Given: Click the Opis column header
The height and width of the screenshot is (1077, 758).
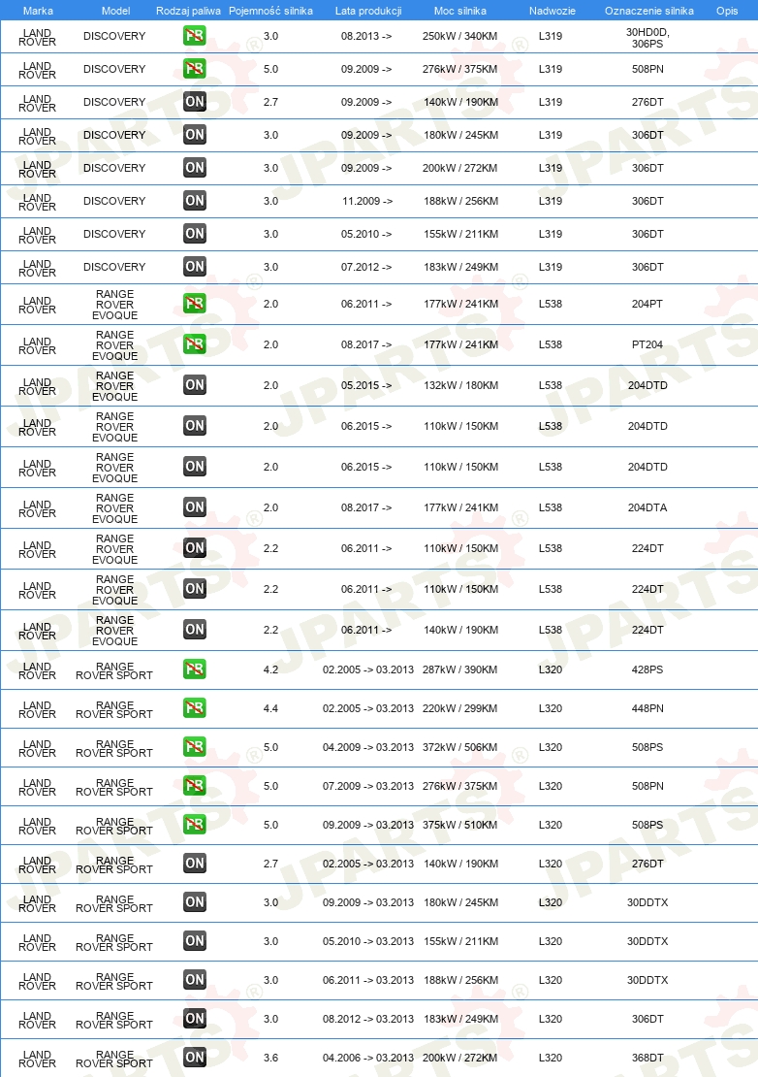Looking at the screenshot, I should click(727, 11).
